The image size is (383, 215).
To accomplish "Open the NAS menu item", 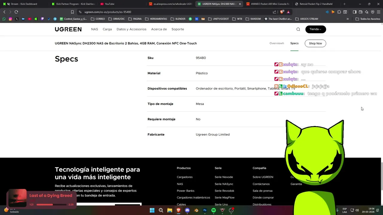I will [95, 29].
